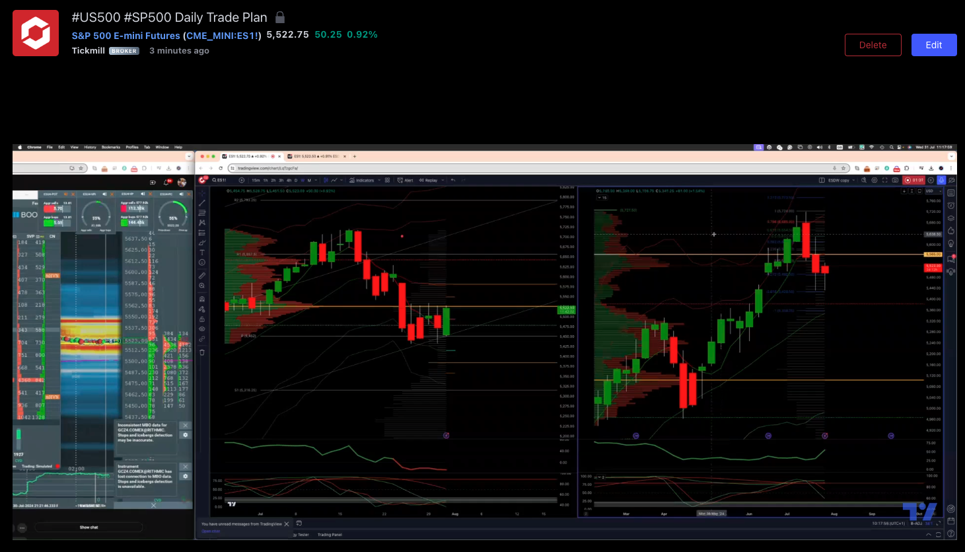Image resolution: width=965 pixels, height=552 pixels.
Task: Open the notifications bell in the left window
Action: pos(166,182)
